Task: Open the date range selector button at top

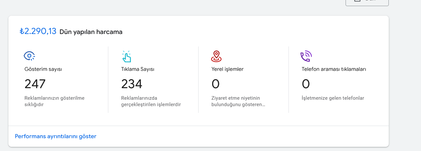Action: [x=367, y=3]
